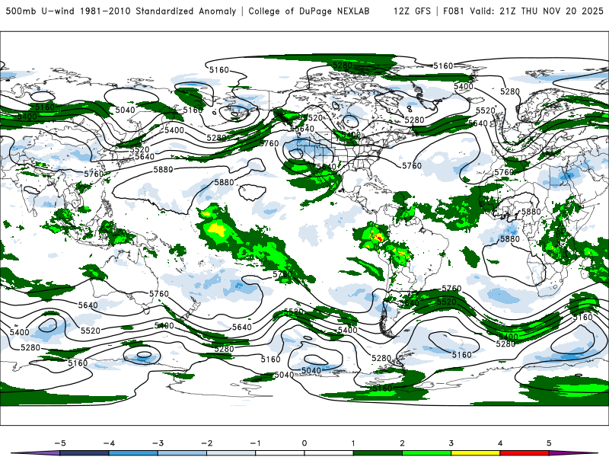Click the '4' colorbar label
This screenshot has height=457, width=609.
point(500,443)
